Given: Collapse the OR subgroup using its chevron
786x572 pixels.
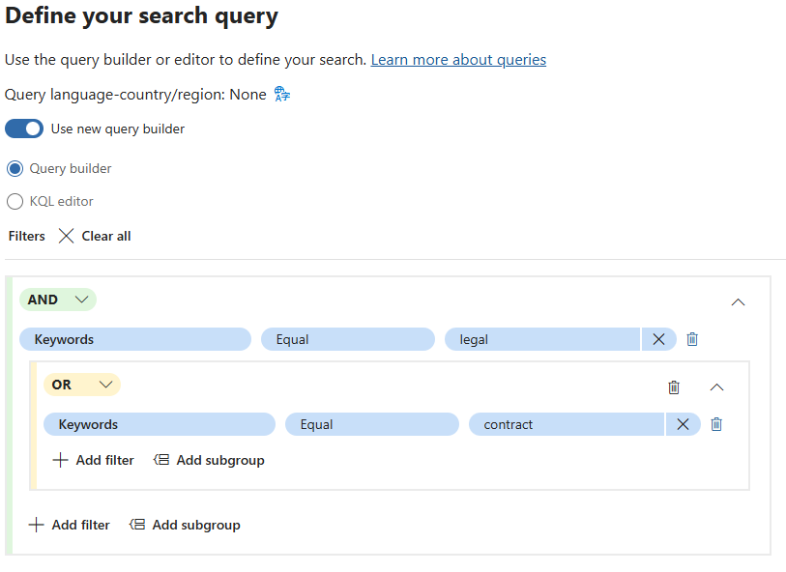Looking at the screenshot, I should [716, 386].
